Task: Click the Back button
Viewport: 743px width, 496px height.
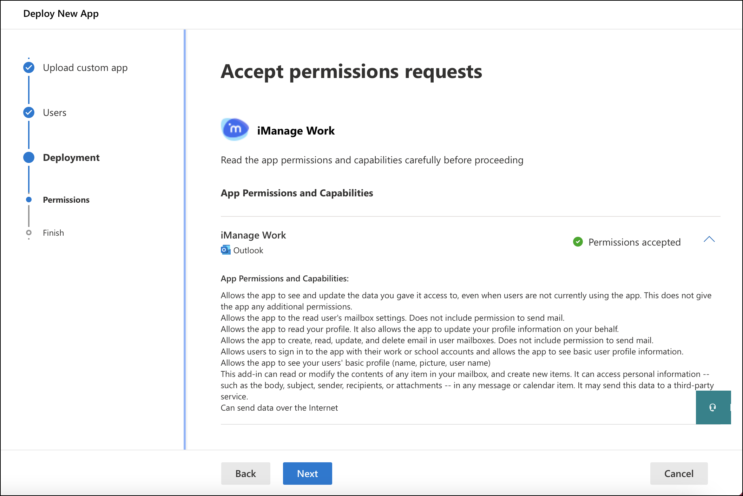Action: (245, 473)
